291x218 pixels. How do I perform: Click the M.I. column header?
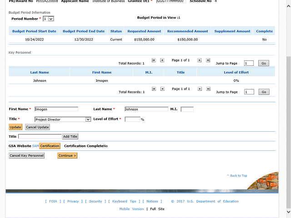click(149, 73)
